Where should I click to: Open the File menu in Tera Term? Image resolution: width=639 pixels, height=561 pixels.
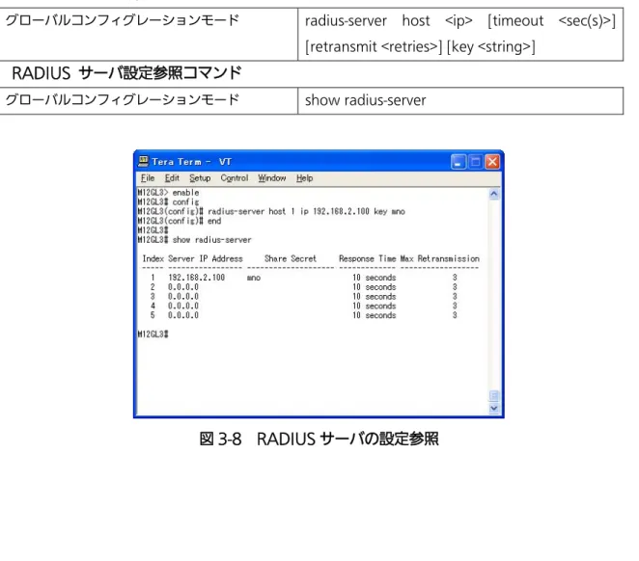coord(148,178)
